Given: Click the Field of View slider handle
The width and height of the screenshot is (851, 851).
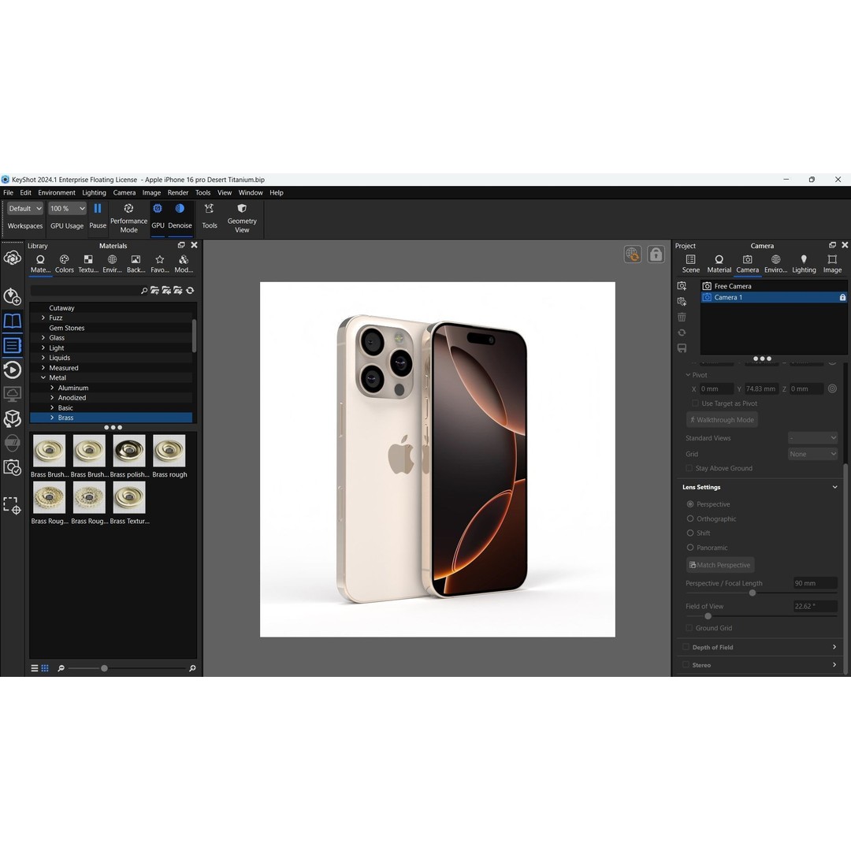Looking at the screenshot, I should pyautogui.click(x=708, y=616).
